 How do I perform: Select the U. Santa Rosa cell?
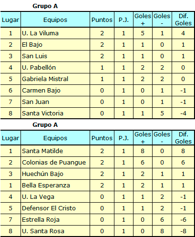[55, 231]
